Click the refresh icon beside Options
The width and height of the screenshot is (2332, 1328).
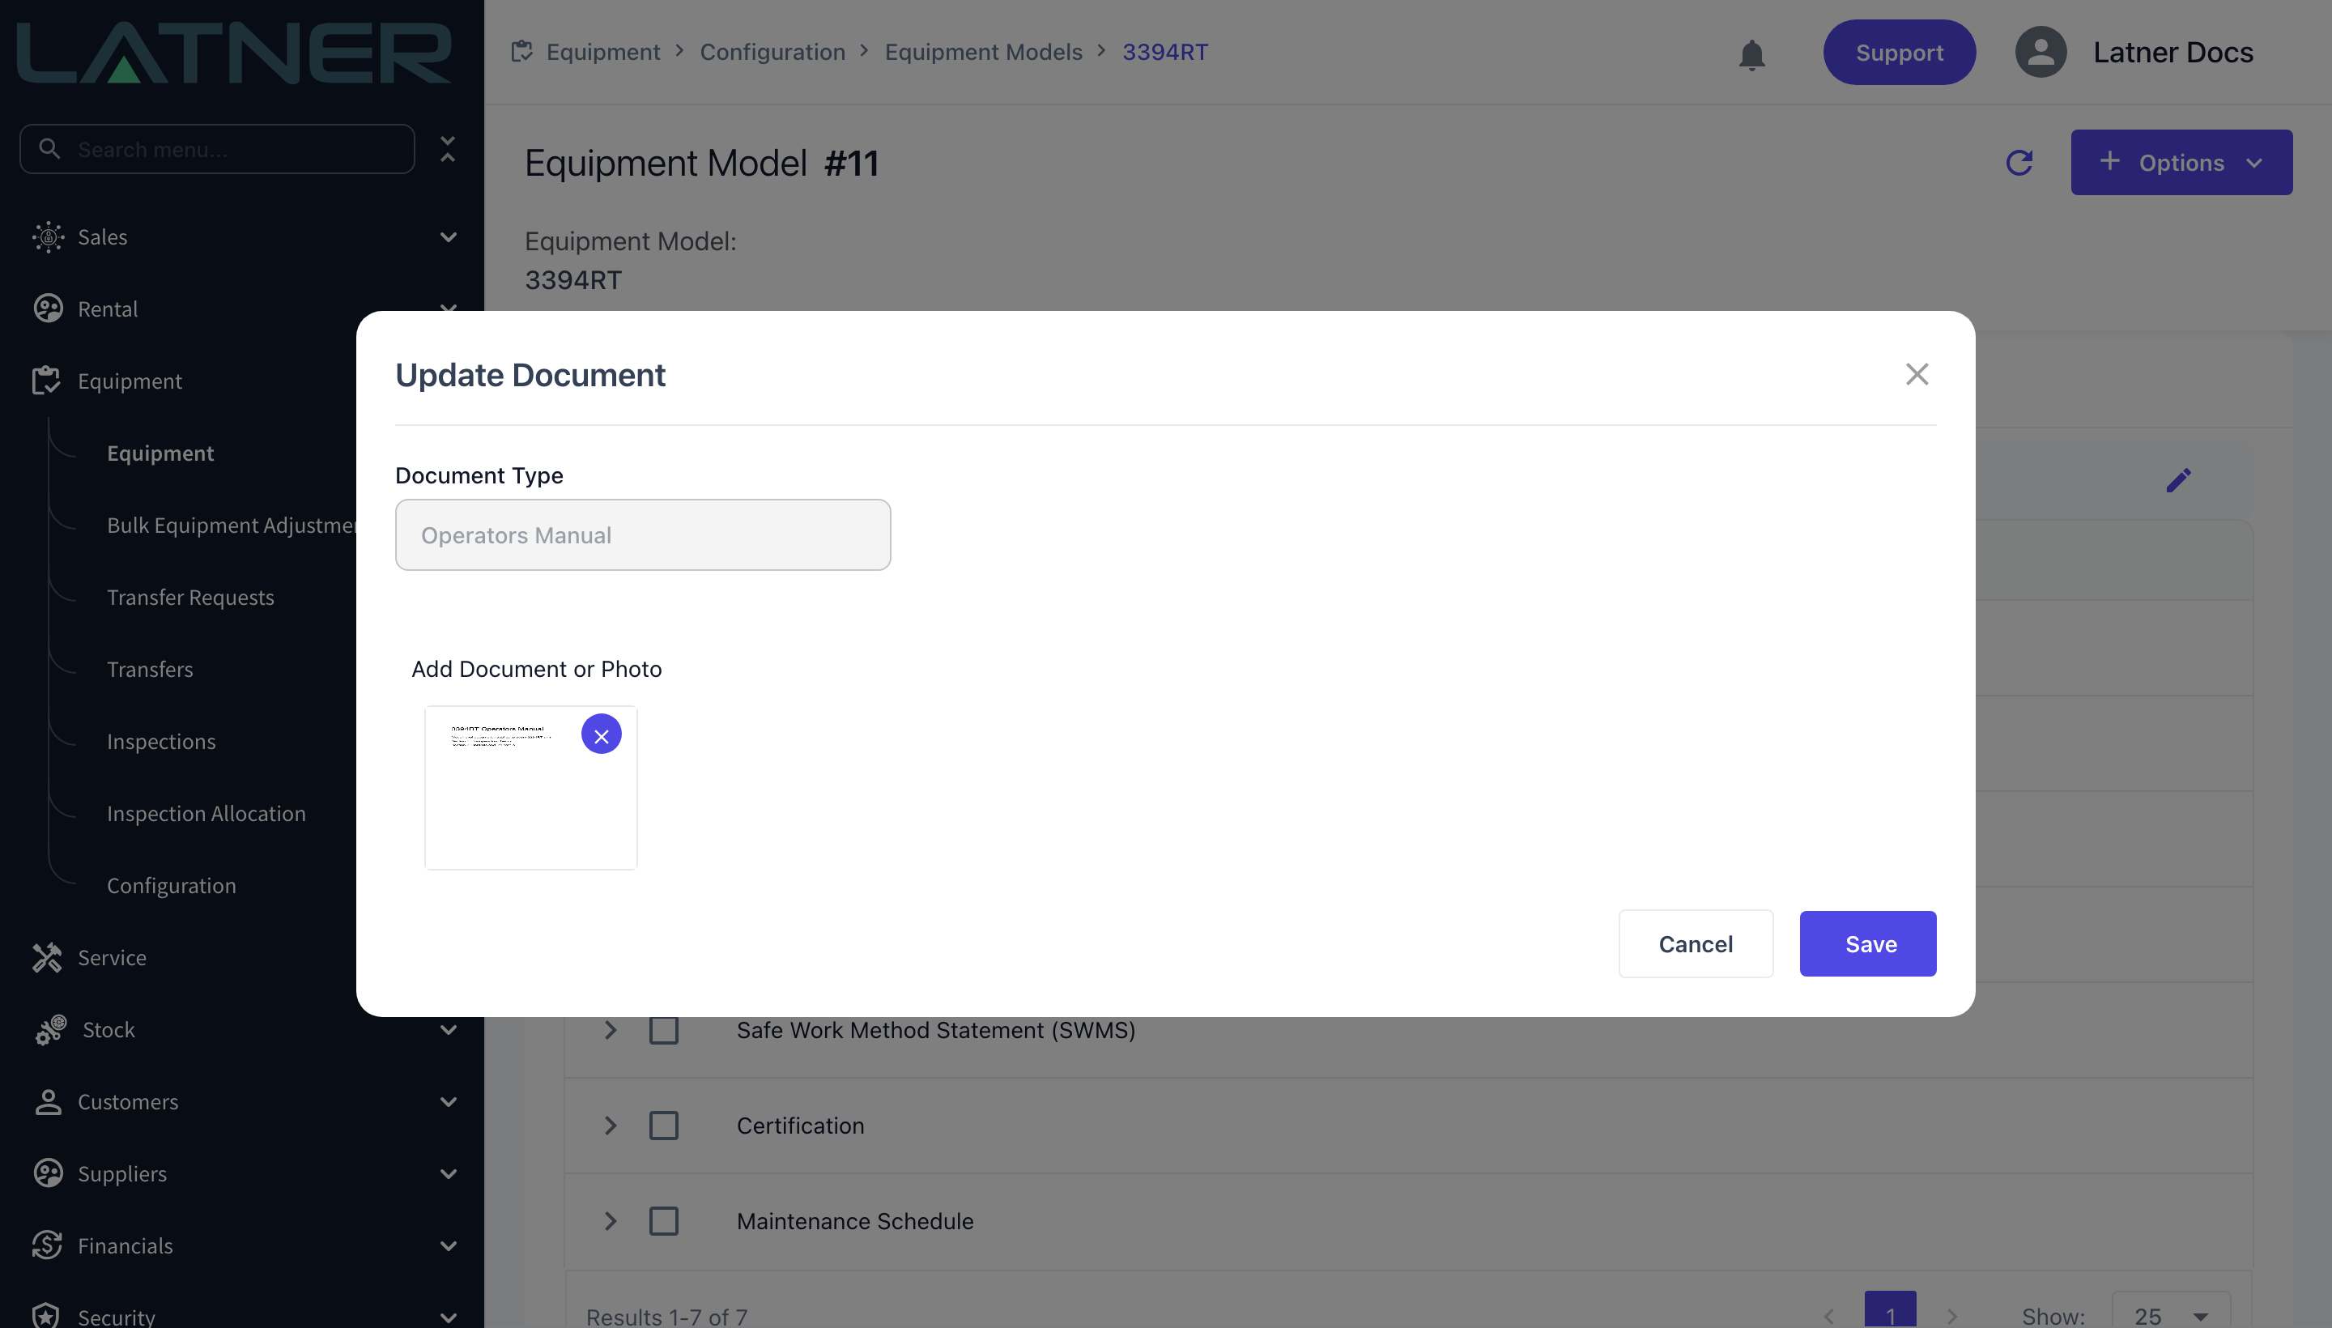click(x=2019, y=162)
